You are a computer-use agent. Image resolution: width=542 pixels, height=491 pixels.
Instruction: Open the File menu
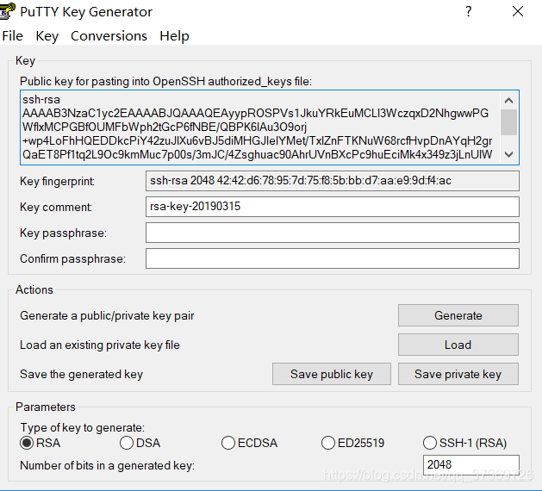(12, 36)
